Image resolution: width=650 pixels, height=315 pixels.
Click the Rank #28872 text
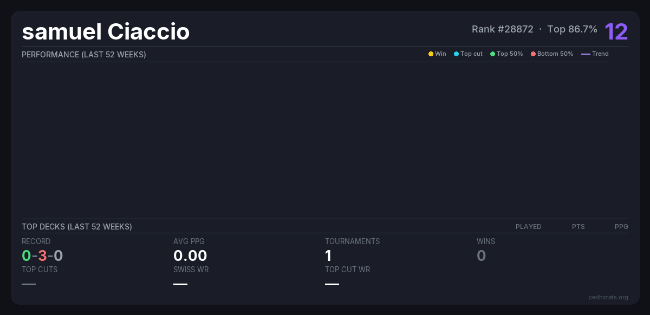pyautogui.click(x=502, y=29)
